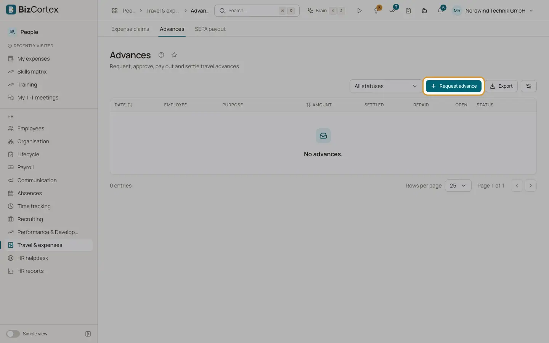Open the notifications bell icon
The height and width of the screenshot is (343, 549).
click(440, 11)
